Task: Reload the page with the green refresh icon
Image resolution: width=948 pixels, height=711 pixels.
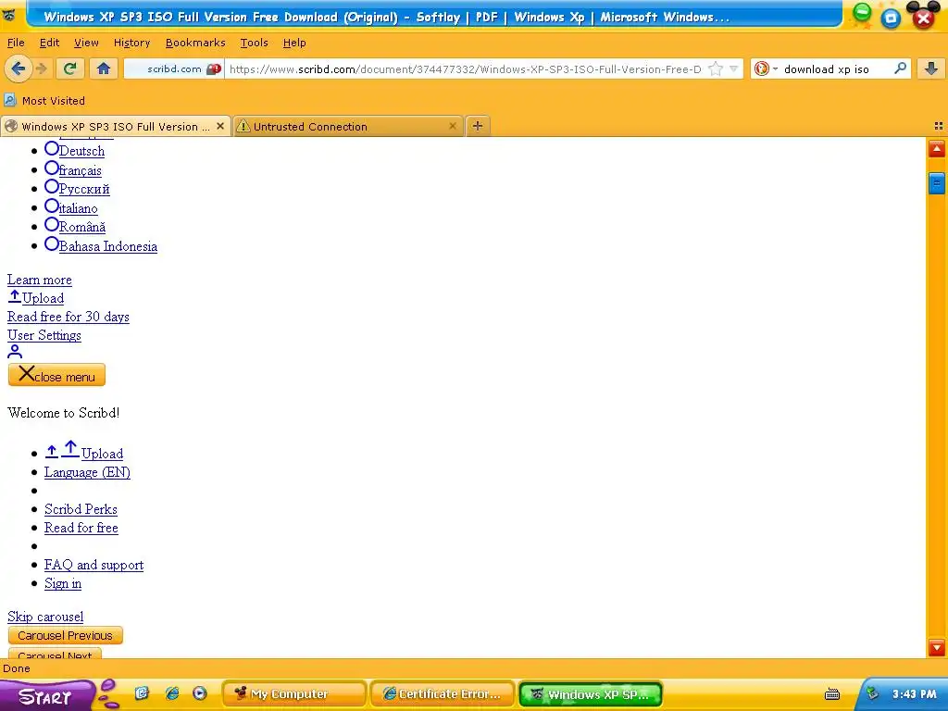Action: (x=70, y=69)
